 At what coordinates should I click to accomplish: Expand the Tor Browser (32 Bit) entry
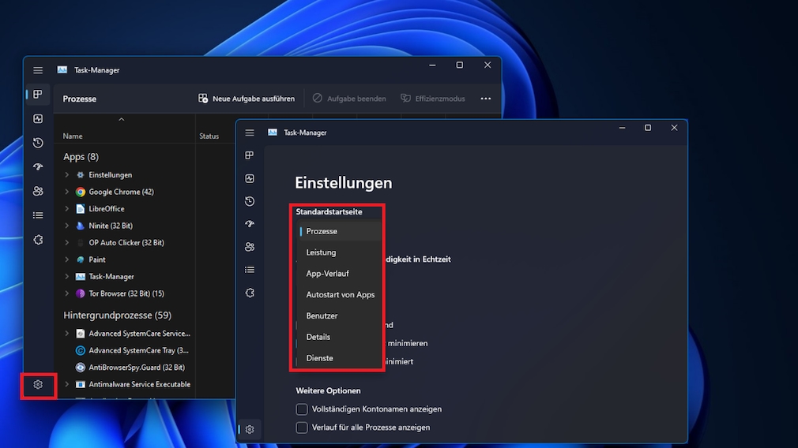[x=67, y=293]
